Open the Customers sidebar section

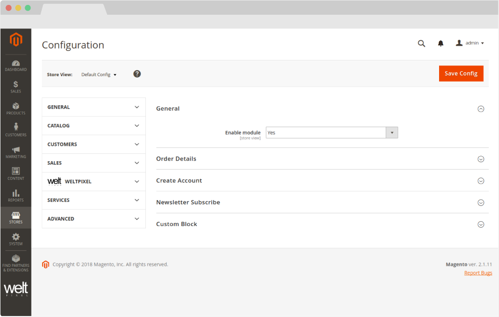pos(16,130)
